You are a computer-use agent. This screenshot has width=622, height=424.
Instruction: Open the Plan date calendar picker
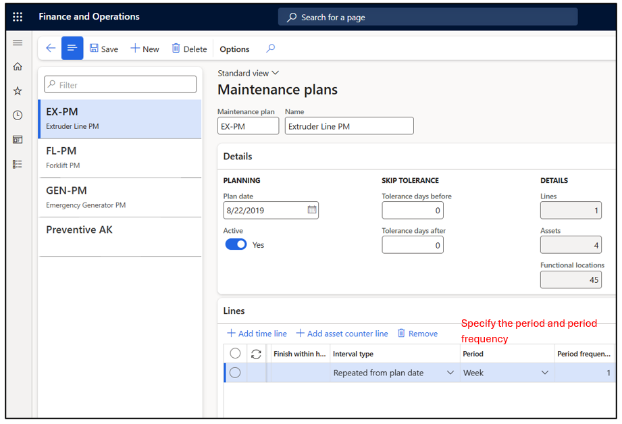pos(312,209)
